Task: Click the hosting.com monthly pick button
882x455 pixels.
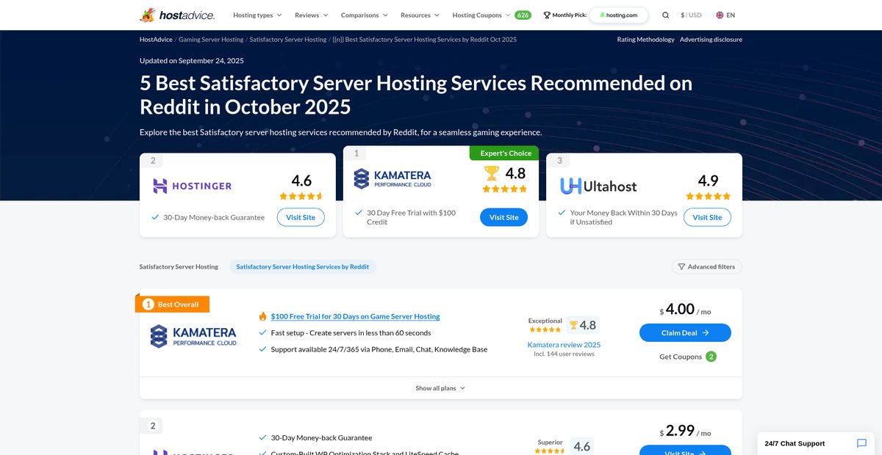Action: point(619,15)
